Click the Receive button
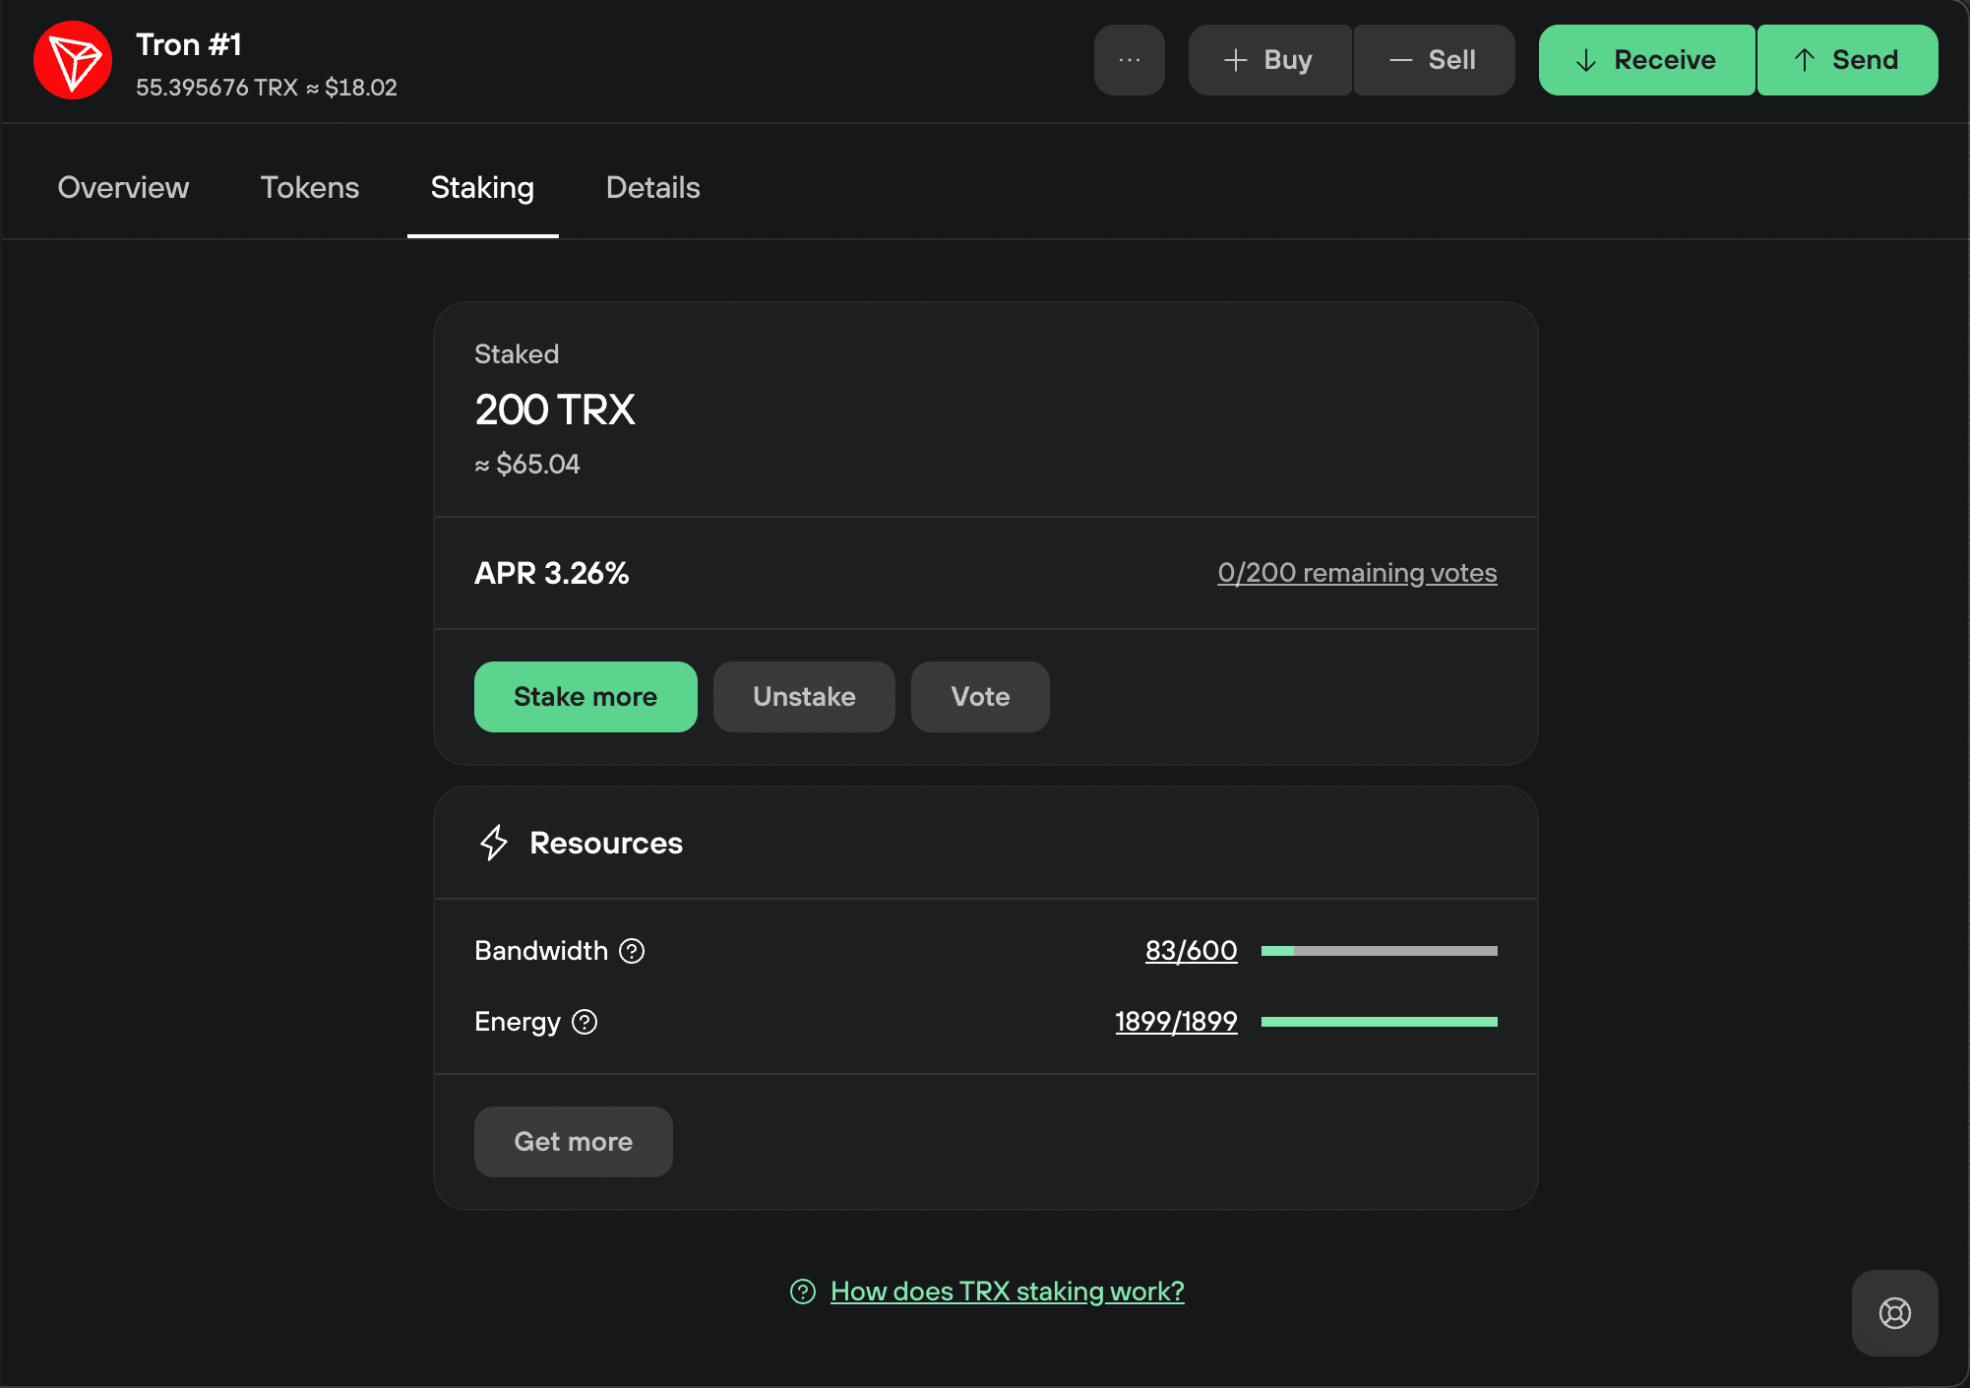This screenshot has width=1970, height=1388. (1646, 60)
